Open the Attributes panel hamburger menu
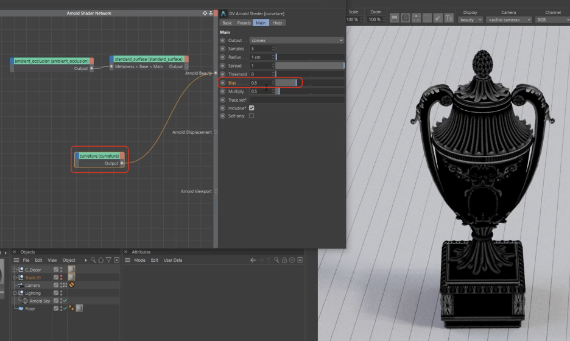570x341 pixels. [x=128, y=260]
